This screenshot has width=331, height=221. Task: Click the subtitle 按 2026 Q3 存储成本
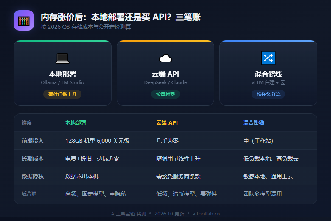(x=86, y=27)
